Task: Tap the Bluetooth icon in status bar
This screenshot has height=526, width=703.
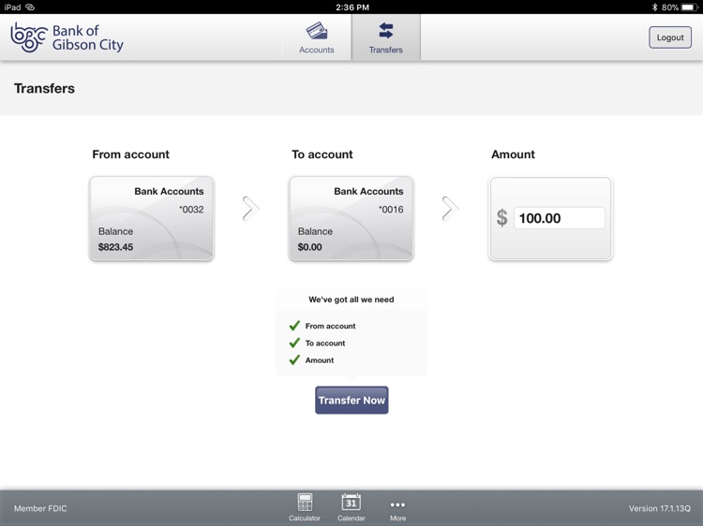Action: pos(654,7)
